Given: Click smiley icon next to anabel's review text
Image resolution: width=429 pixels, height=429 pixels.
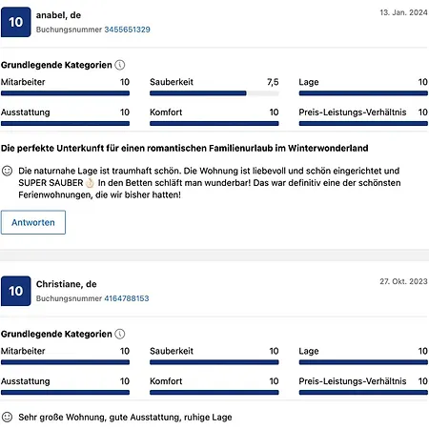Looking at the screenshot, I should pos(7,171).
